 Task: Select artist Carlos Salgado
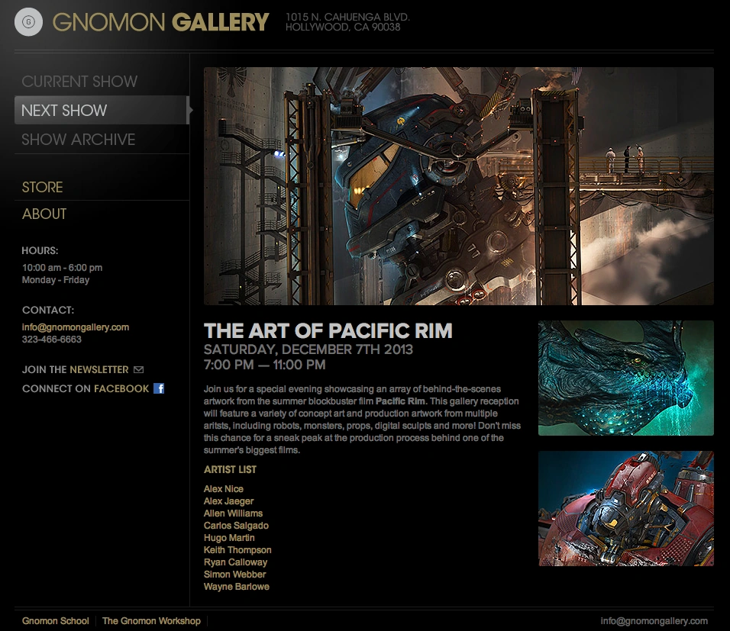pyautogui.click(x=236, y=526)
